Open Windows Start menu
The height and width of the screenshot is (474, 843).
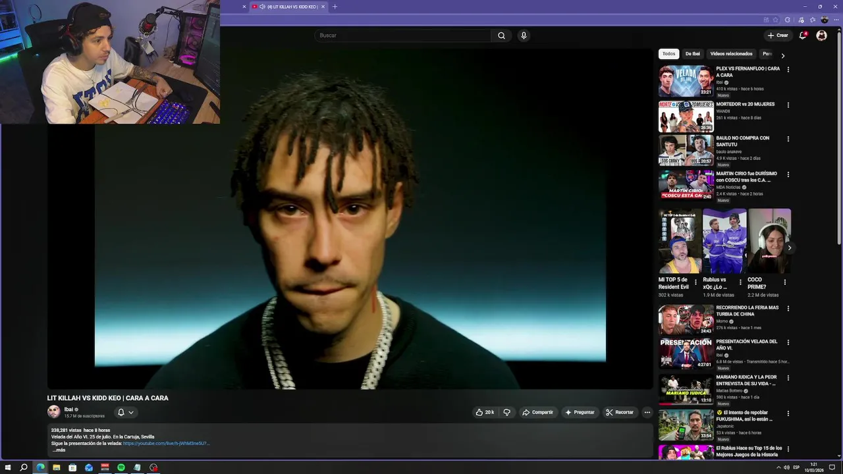8,467
